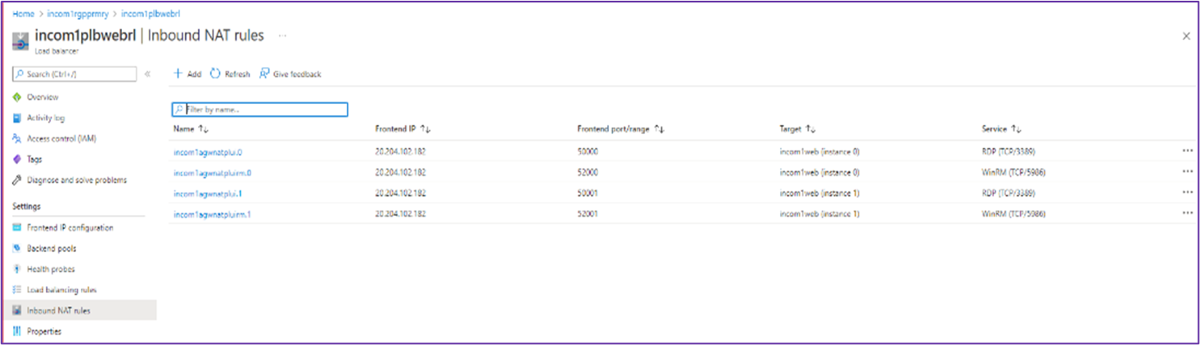This screenshot has height=345, width=1200.
Task: Open the incom1agwnatplui.0 rule link
Action: (208, 151)
